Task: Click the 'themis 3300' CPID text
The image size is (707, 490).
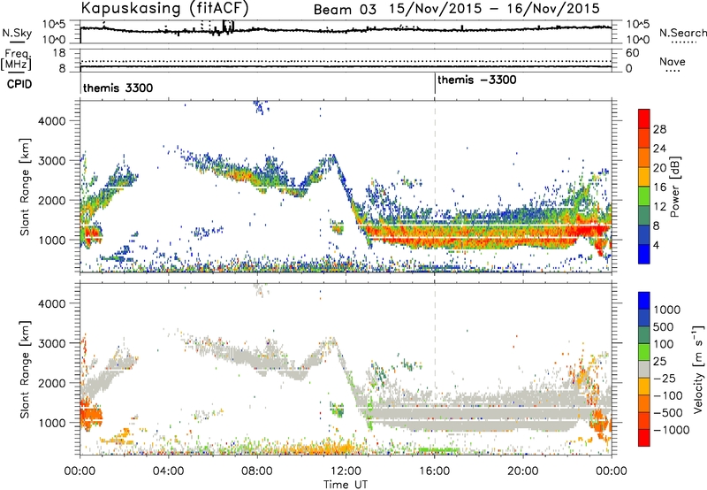Action: [x=118, y=88]
